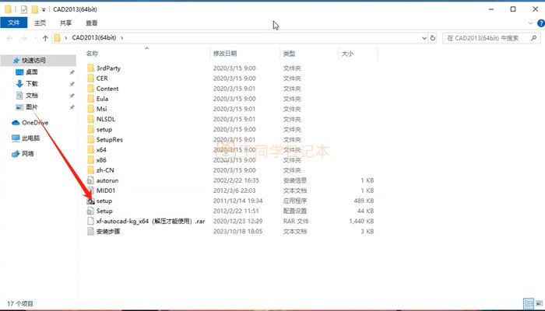Select the 安装步骤 text file icon
545x311 pixels.
(x=91, y=231)
